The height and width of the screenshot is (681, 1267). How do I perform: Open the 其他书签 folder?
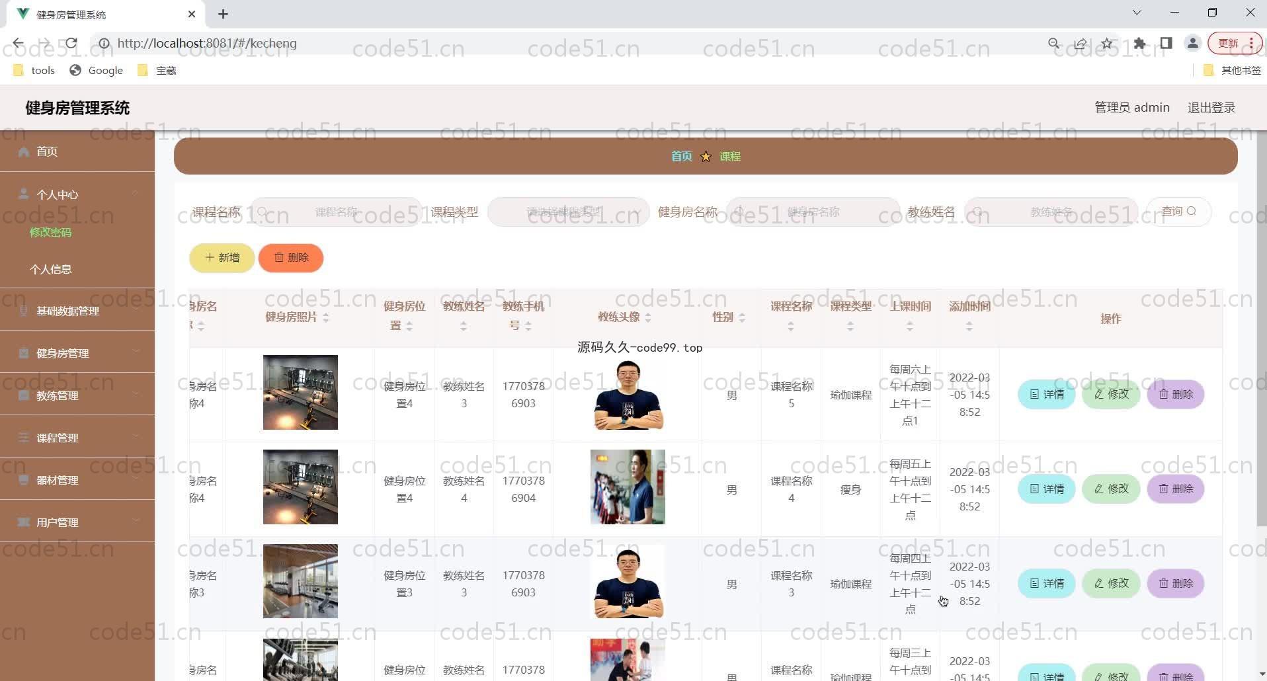[1232, 70]
